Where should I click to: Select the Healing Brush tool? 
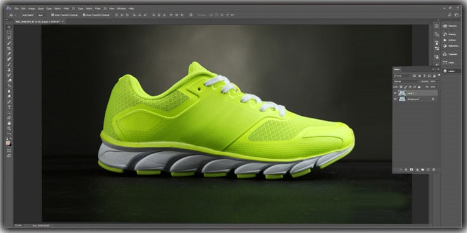point(9,59)
